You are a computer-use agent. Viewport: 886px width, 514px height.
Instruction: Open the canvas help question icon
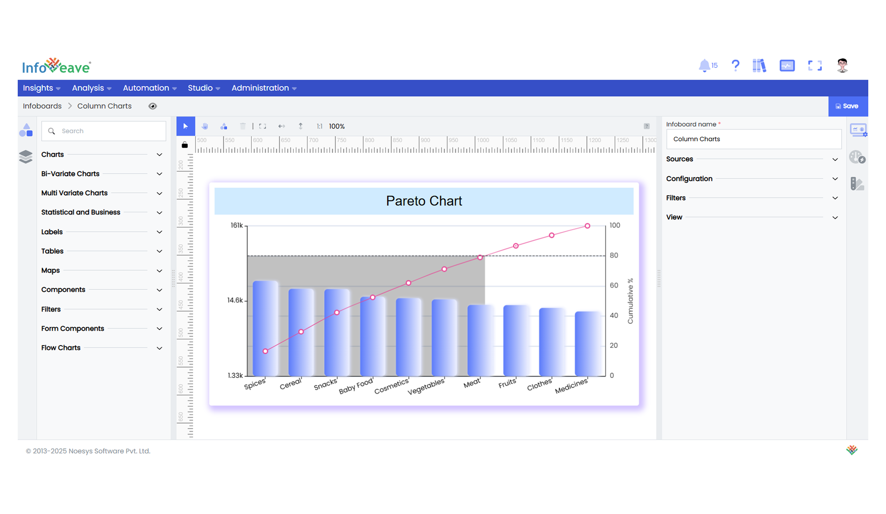coord(647,126)
